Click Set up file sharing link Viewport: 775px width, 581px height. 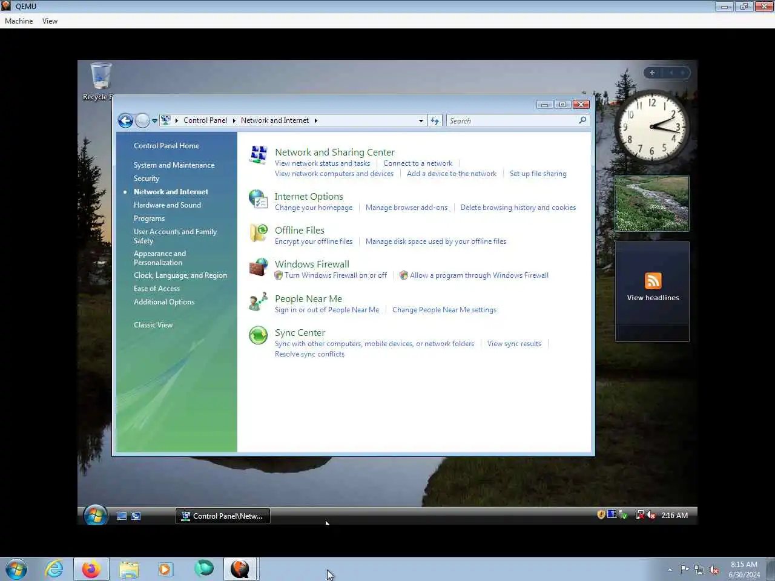point(538,174)
